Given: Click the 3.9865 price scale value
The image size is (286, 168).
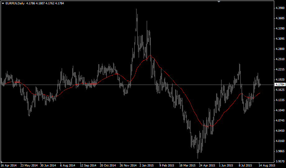Looking at the screenshot, I should click(x=280, y=151).
